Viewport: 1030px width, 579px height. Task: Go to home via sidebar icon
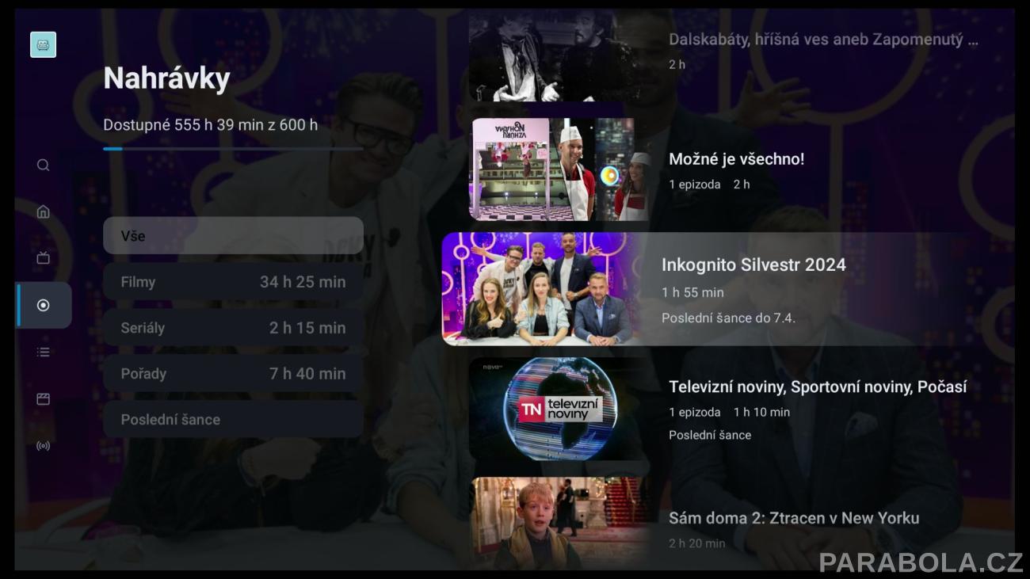pos(44,211)
